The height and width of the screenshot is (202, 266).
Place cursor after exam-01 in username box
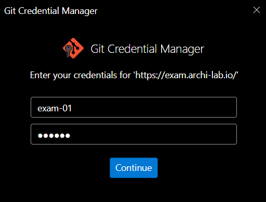(x=72, y=108)
